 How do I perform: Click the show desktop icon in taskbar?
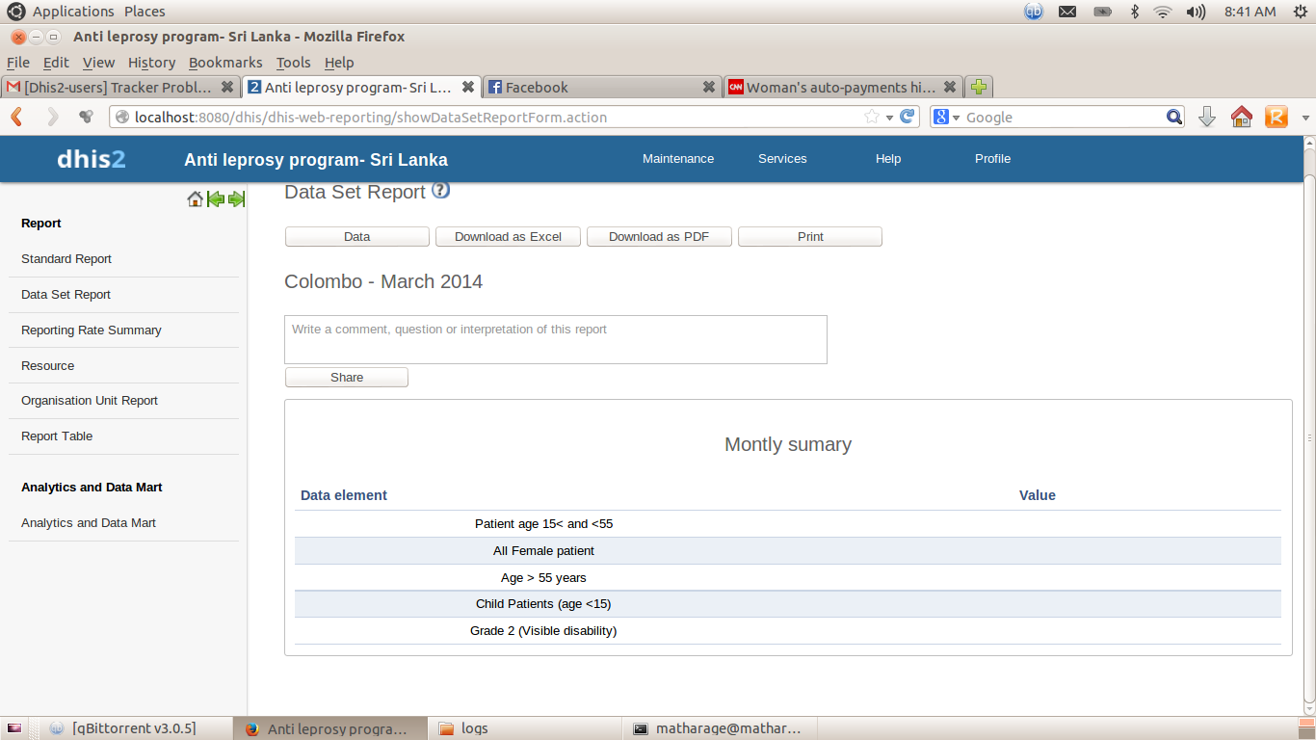pos(13,728)
